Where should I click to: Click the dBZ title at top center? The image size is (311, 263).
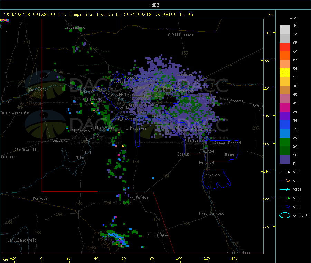pos(155,5)
